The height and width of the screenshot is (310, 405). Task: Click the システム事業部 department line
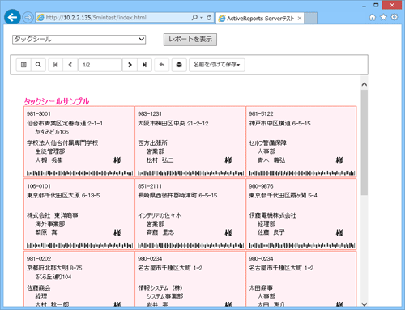[164, 296]
